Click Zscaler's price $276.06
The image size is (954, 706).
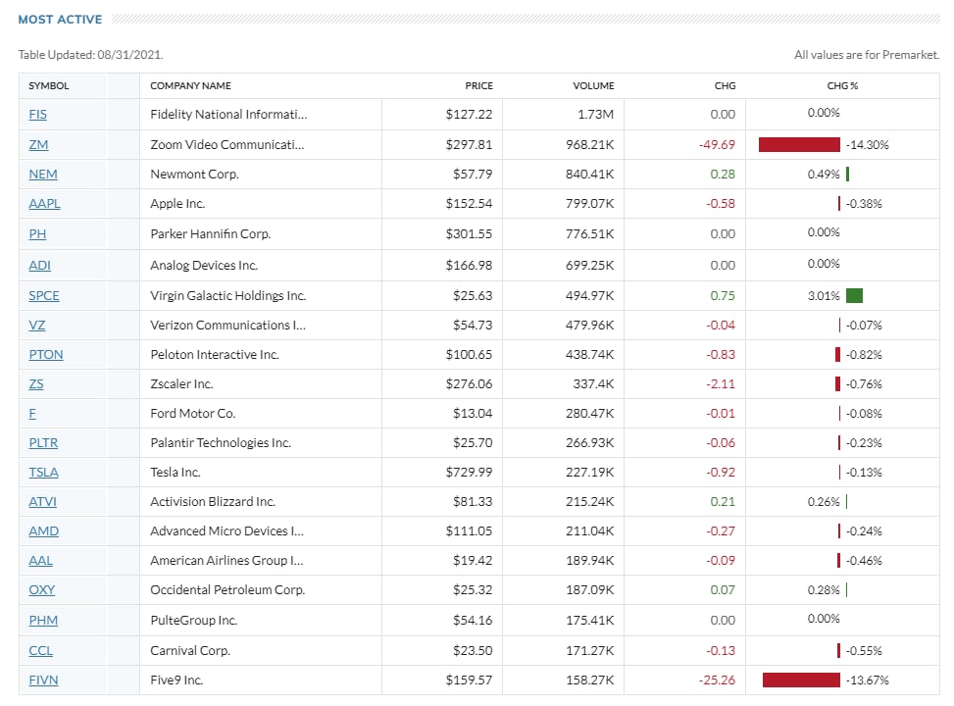click(x=469, y=384)
